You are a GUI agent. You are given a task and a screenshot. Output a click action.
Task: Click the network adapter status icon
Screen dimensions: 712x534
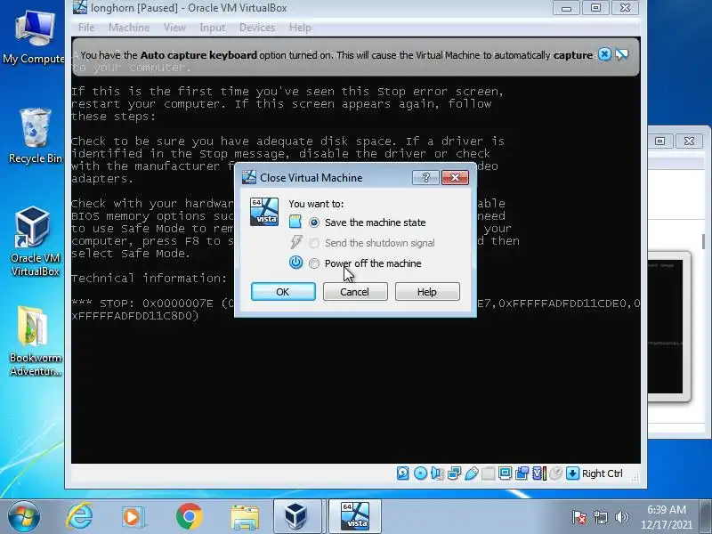pos(455,473)
